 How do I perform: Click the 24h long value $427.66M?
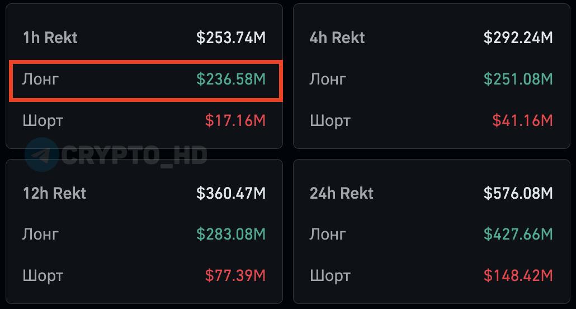pyautogui.click(x=518, y=235)
